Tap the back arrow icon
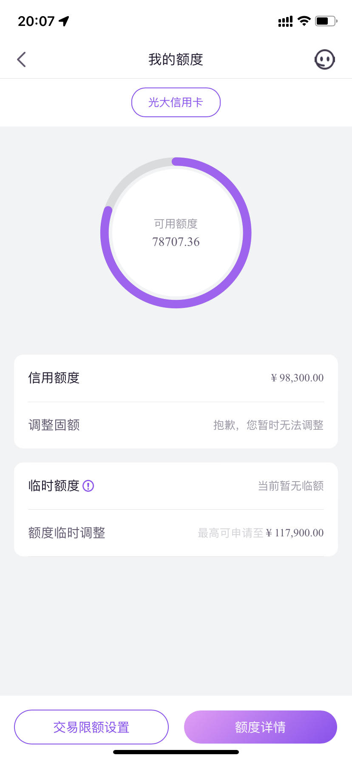The width and height of the screenshot is (352, 761). click(22, 59)
